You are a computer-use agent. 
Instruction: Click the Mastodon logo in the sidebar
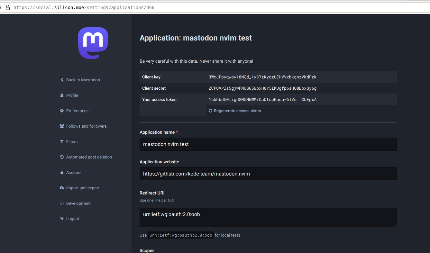point(93,43)
